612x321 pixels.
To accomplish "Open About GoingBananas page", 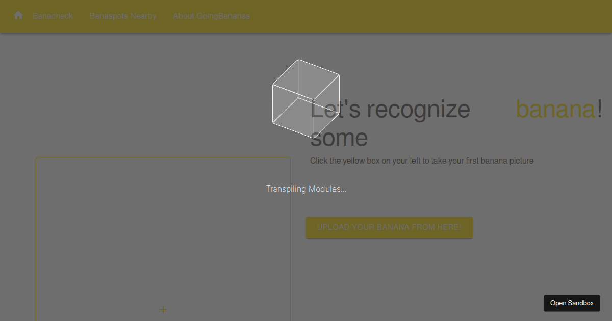I will [211, 16].
